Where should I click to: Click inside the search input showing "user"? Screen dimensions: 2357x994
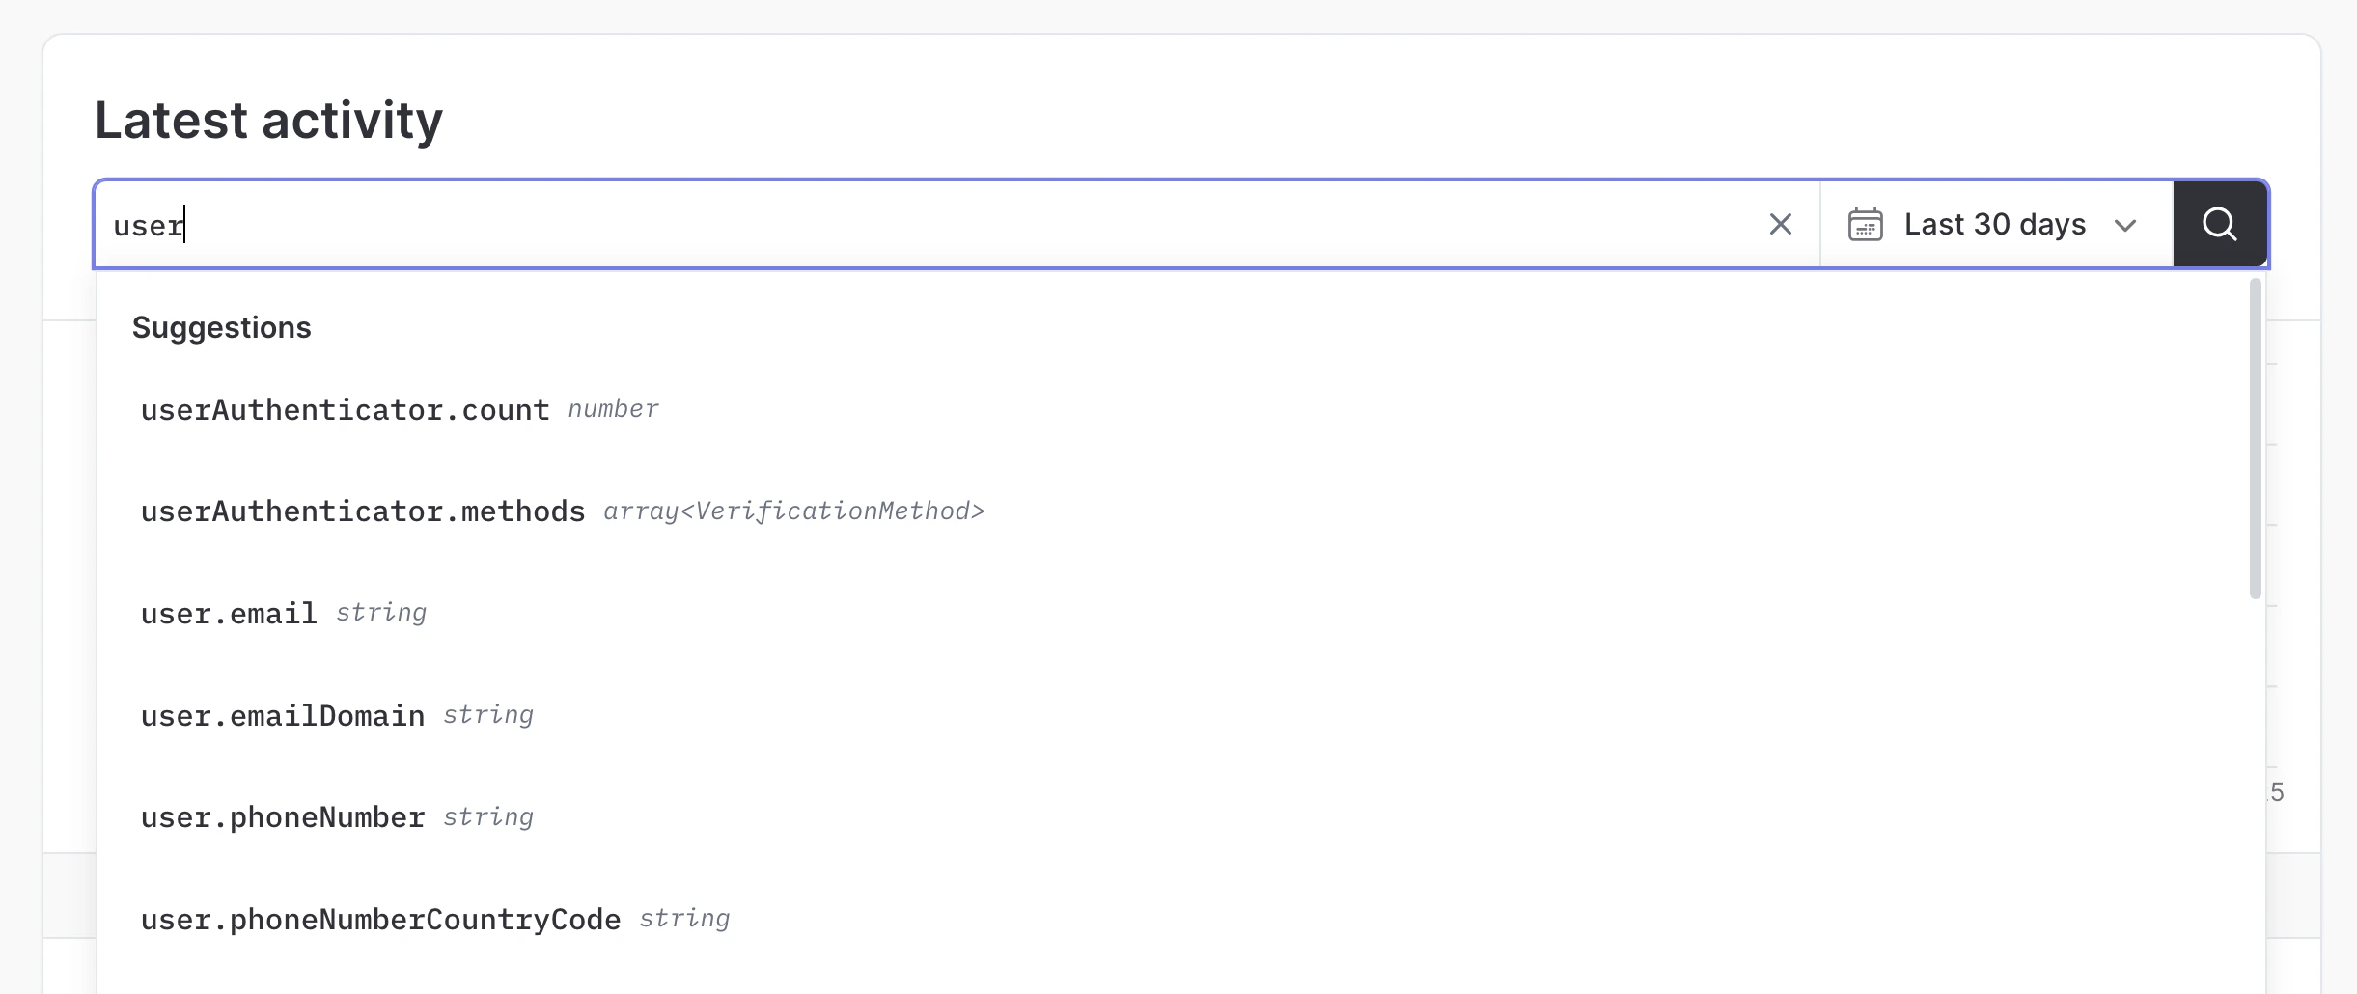[x=579, y=224]
